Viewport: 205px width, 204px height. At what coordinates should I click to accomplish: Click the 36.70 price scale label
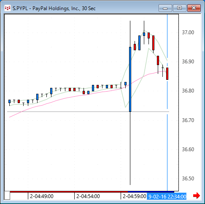tap(188, 120)
